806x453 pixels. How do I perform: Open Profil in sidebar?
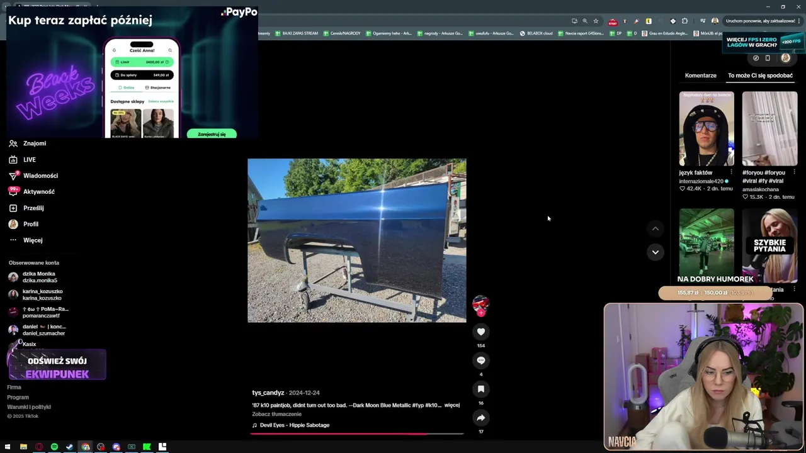click(x=24, y=224)
